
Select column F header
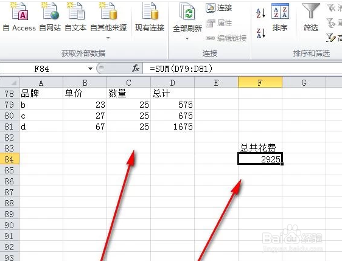coord(260,83)
